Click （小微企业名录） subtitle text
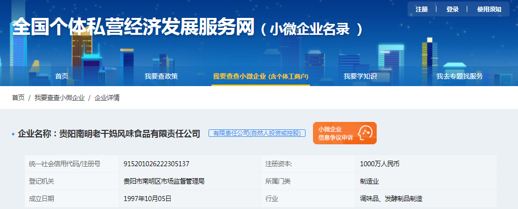The width and height of the screenshot is (518, 209). pos(311,30)
